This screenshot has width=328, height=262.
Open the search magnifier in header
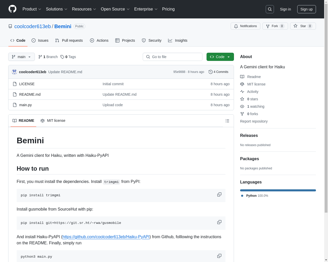pyautogui.click(x=270, y=9)
